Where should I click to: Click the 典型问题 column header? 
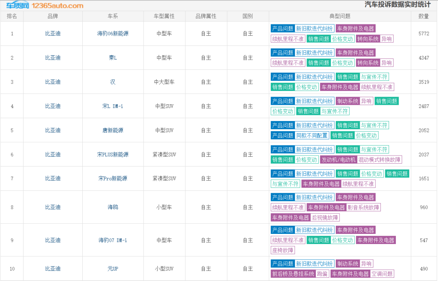340,16
